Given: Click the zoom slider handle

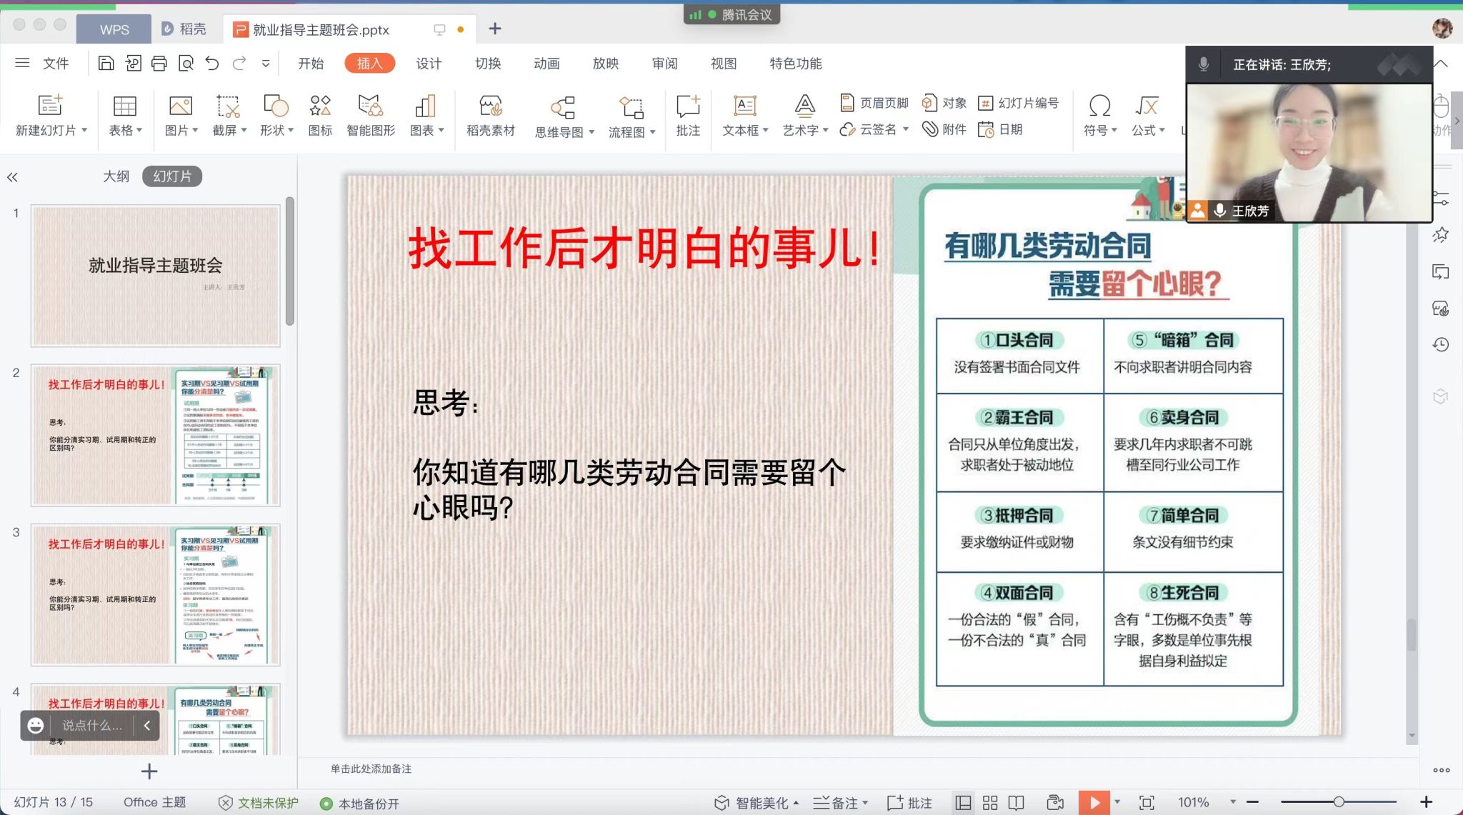Looking at the screenshot, I should click(x=1339, y=802).
